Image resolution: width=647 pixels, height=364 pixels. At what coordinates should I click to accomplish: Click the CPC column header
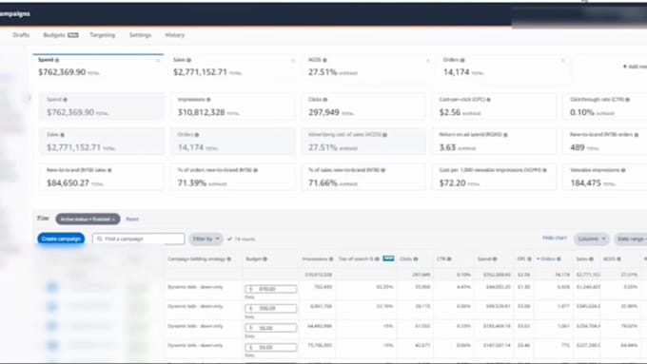coord(524,259)
